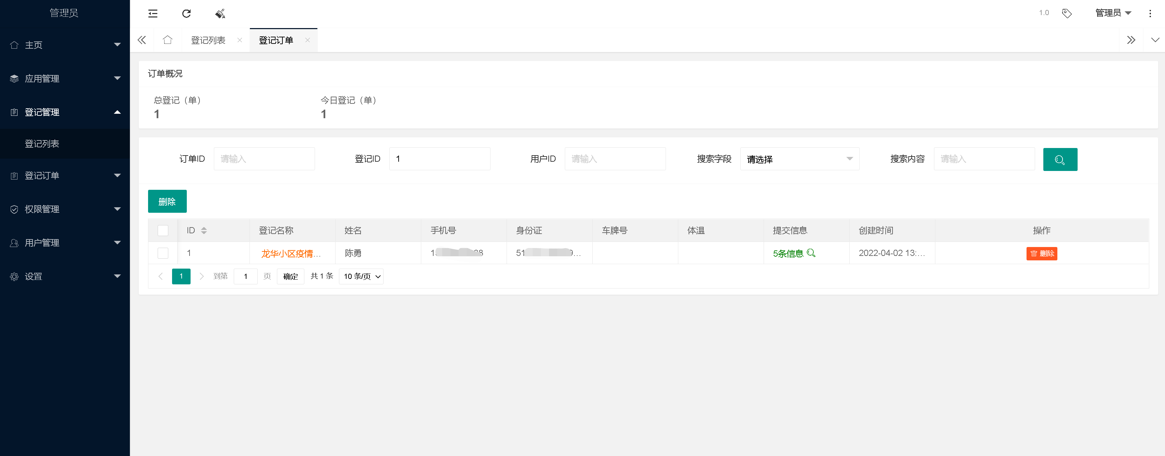Open the 10 条/页 page size dropdown
Viewport: 1165px width, 456px height.
click(x=361, y=276)
